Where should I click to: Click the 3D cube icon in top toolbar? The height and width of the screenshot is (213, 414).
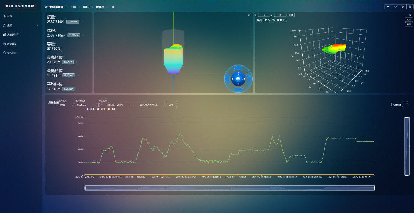(x=410, y=7)
